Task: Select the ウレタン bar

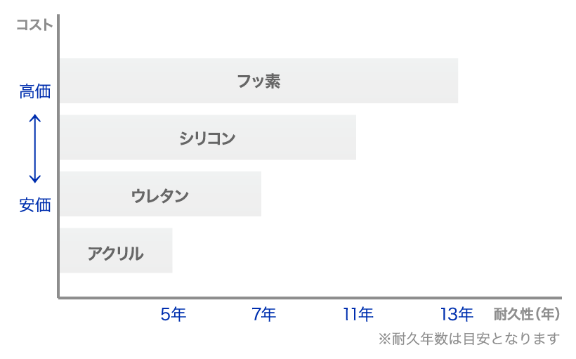Action: point(161,194)
